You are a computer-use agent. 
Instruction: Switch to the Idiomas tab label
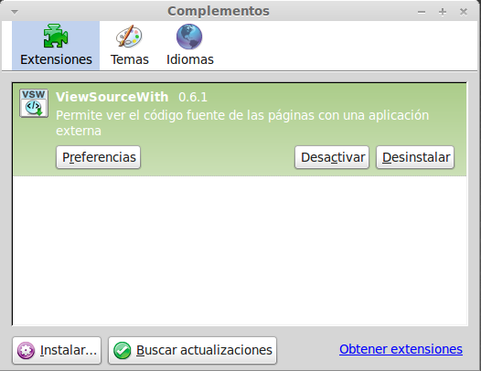tap(190, 59)
